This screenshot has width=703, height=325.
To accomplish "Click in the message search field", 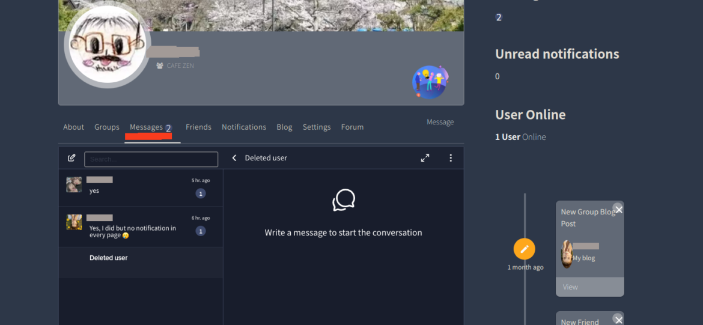I will pyautogui.click(x=151, y=159).
